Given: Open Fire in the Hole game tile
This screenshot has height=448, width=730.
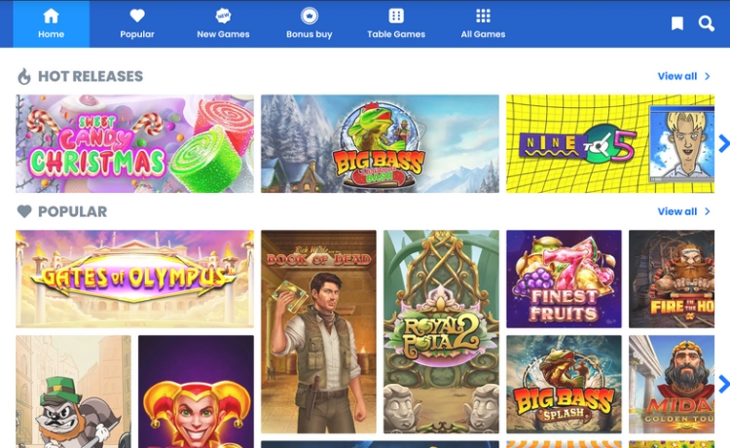Looking at the screenshot, I should (x=672, y=279).
